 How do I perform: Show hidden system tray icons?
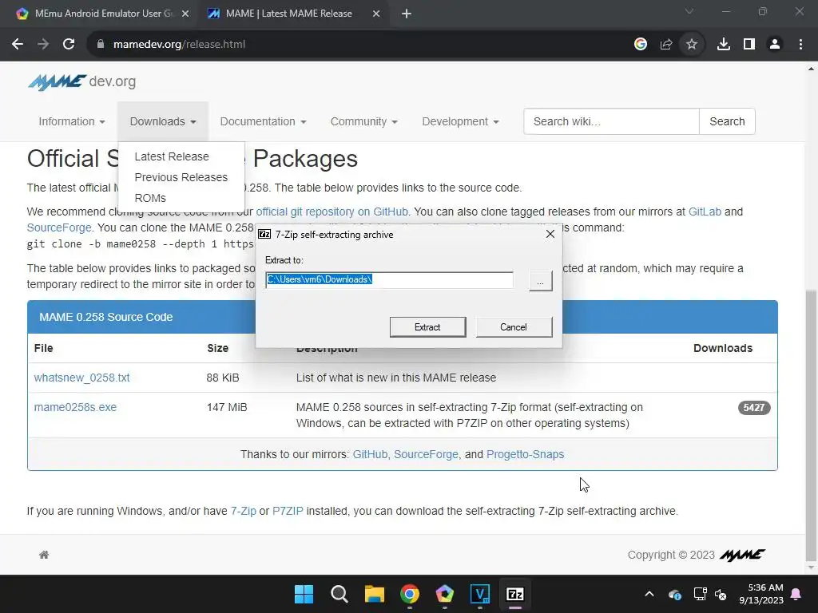coord(649,594)
